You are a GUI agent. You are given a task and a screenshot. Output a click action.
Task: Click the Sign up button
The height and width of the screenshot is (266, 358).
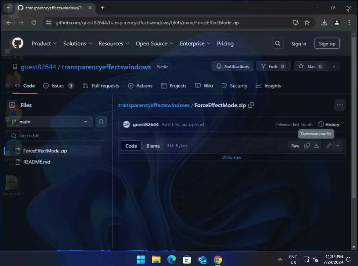(x=327, y=44)
